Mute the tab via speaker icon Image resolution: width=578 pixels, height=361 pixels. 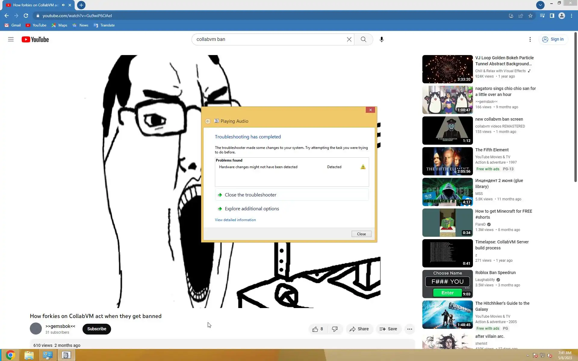click(63, 5)
